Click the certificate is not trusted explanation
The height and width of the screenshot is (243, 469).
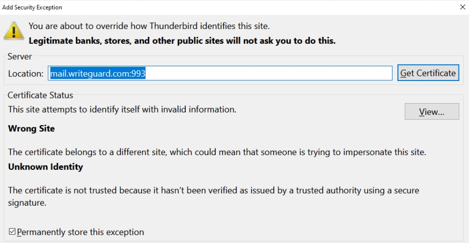pos(213,190)
